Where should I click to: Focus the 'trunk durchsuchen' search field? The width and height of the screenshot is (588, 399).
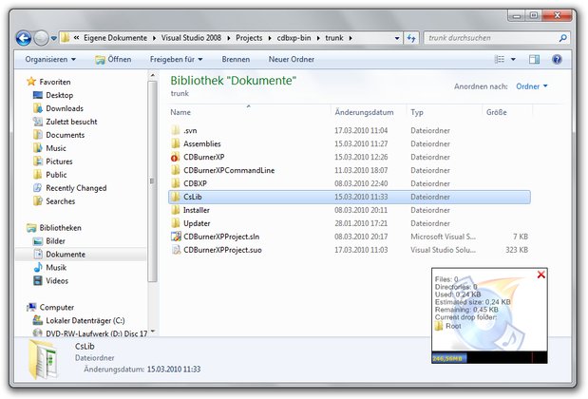[x=491, y=38]
